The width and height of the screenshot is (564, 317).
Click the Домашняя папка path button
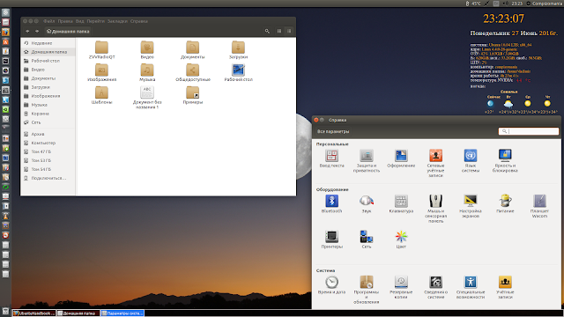(68, 32)
